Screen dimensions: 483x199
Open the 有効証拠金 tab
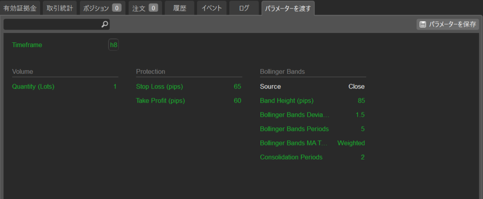point(20,8)
